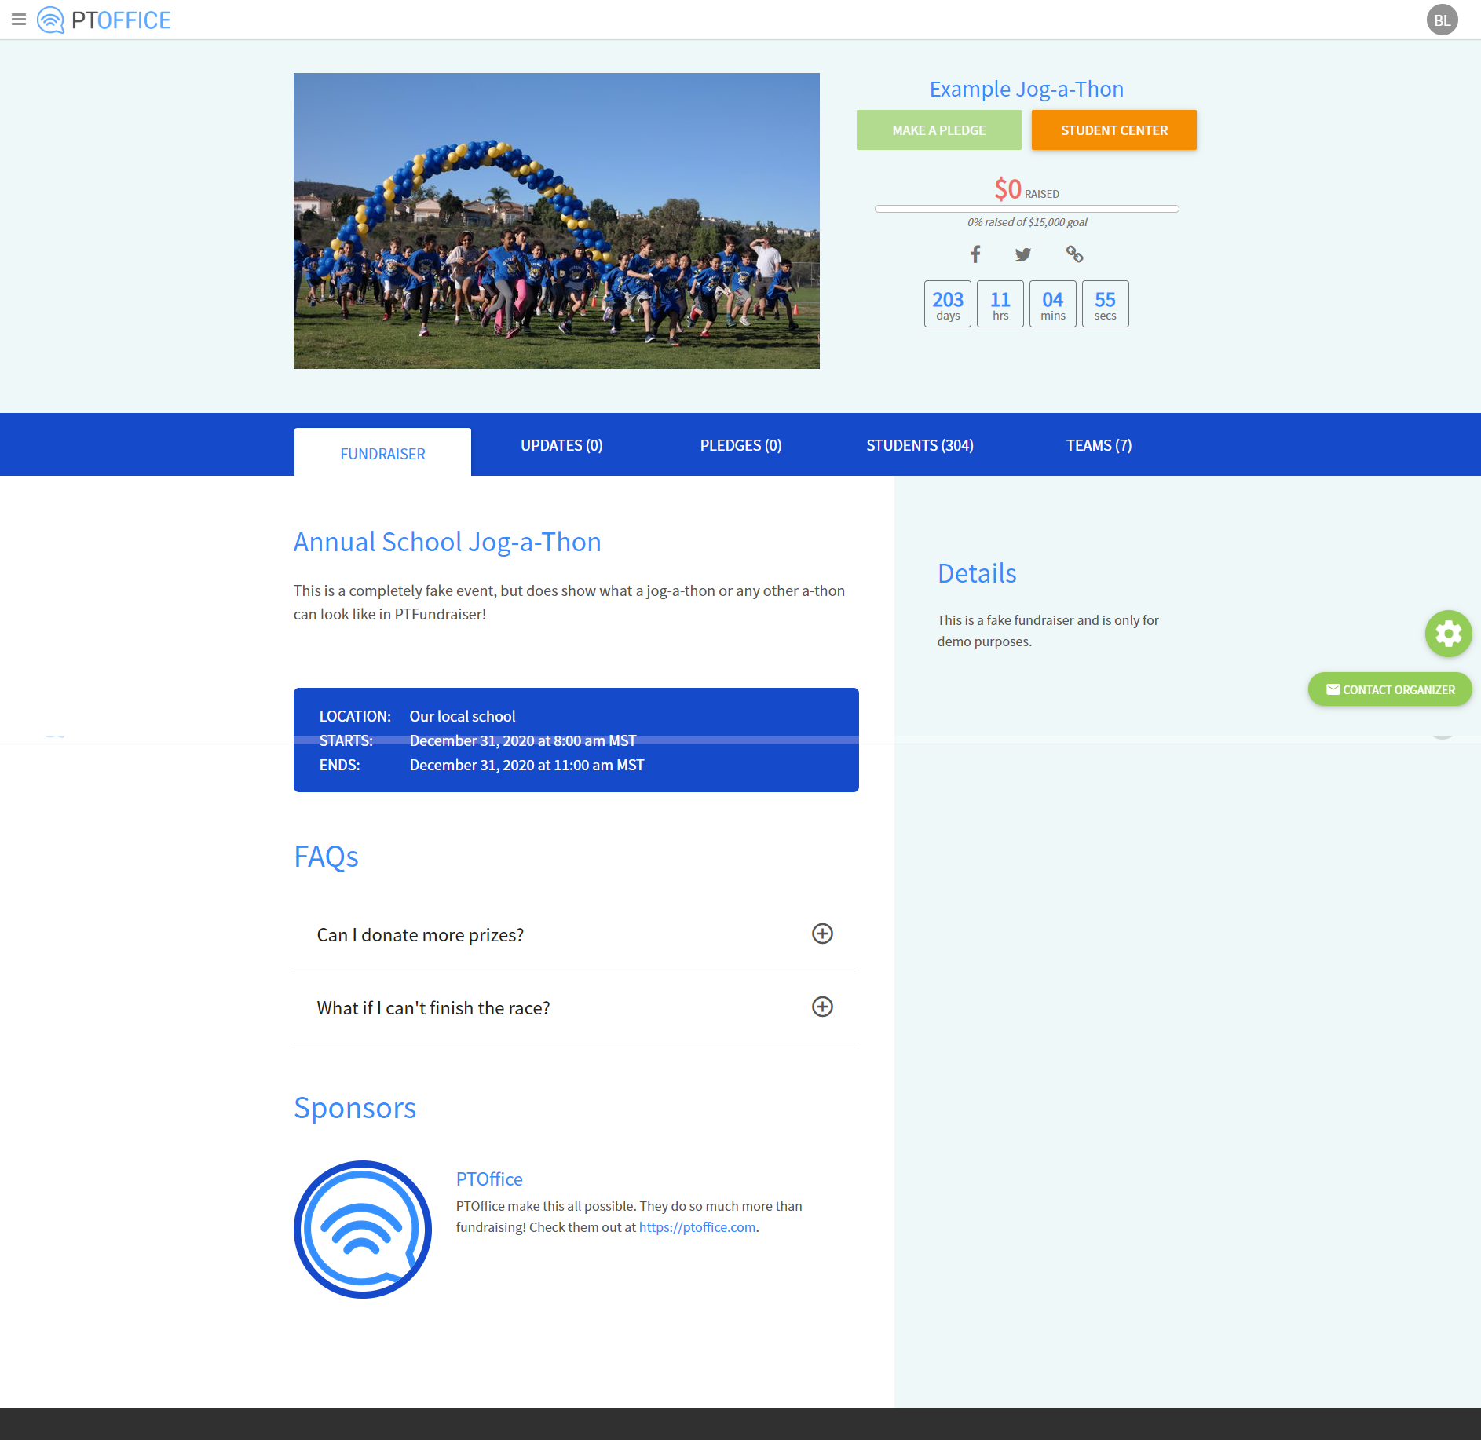Click the 04 mins countdown box
Image resolution: width=1481 pixels, height=1440 pixels.
pyautogui.click(x=1053, y=304)
